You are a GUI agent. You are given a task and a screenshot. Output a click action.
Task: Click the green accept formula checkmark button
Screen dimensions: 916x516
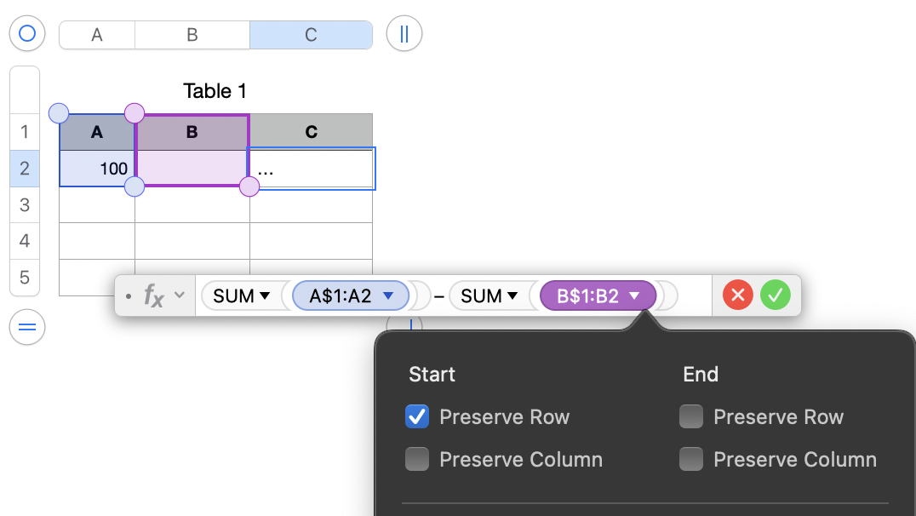tap(776, 295)
